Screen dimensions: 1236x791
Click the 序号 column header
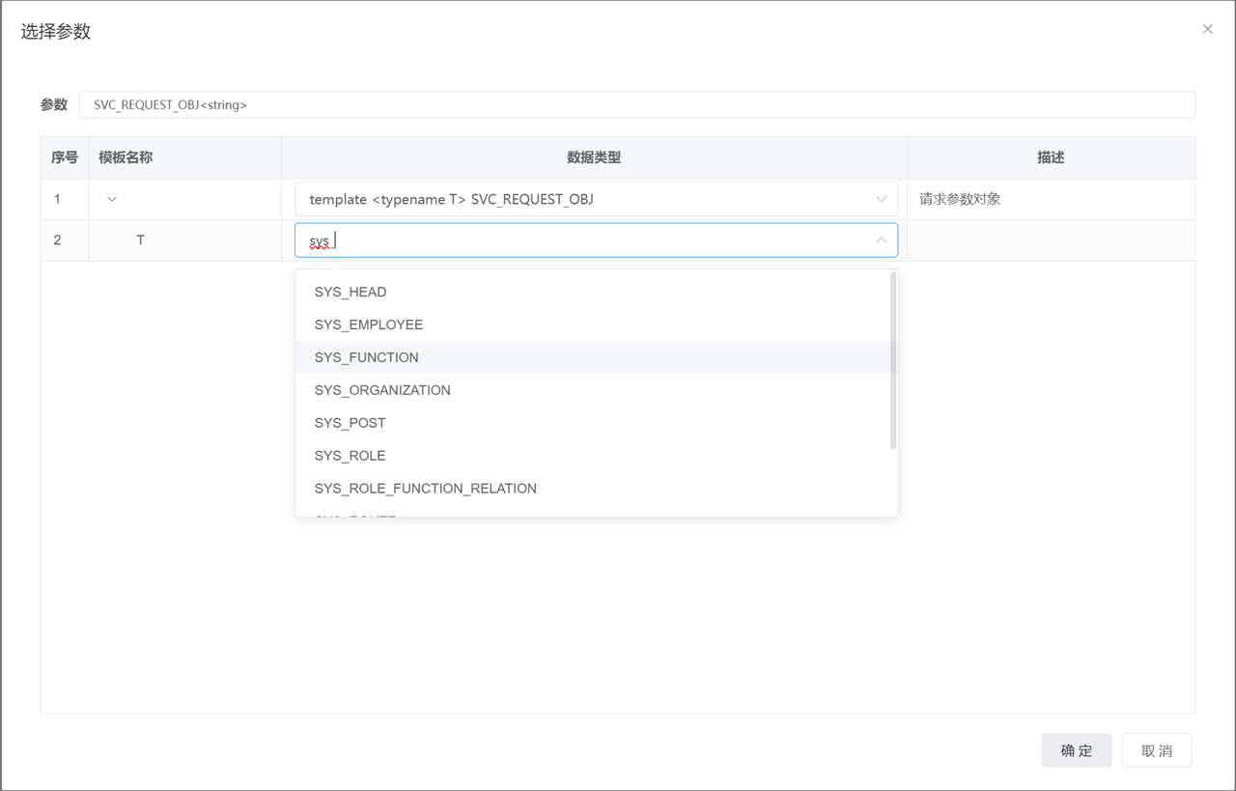pos(65,157)
